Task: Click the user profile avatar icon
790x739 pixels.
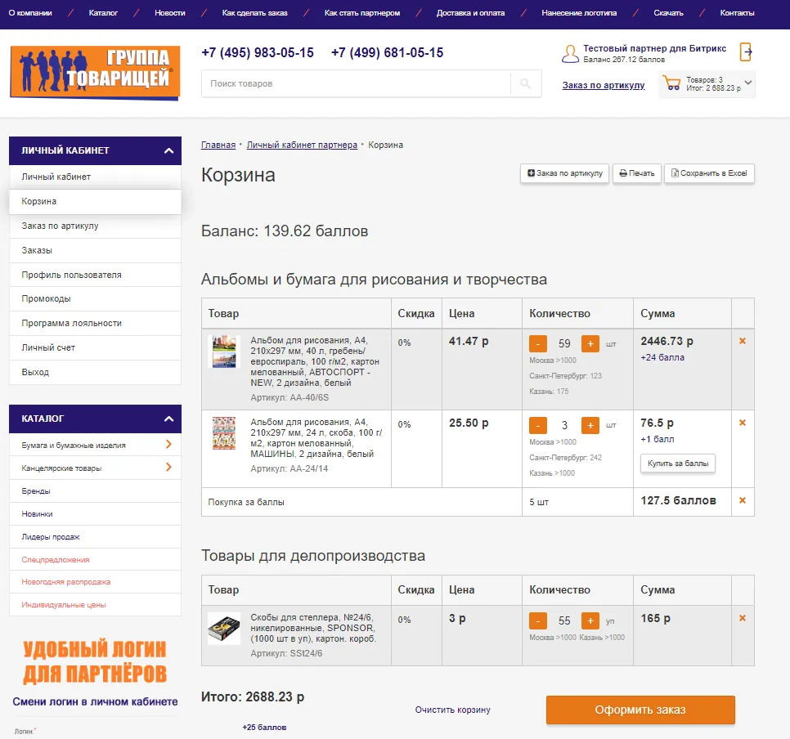Action: [570, 54]
